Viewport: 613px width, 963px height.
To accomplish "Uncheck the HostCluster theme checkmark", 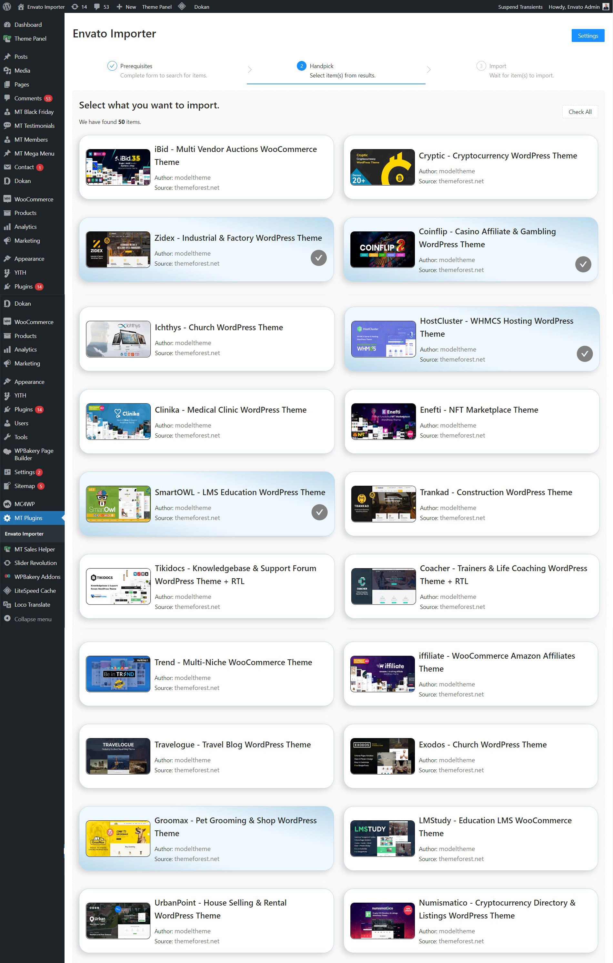I will pos(585,354).
